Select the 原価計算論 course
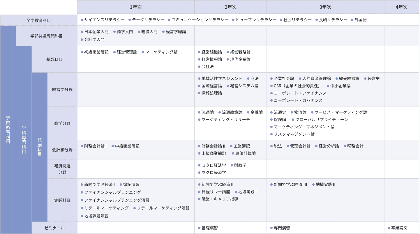420x234 pixels. [x=243, y=153]
